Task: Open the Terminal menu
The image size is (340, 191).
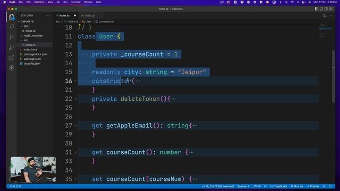Action: [x=75, y=2]
